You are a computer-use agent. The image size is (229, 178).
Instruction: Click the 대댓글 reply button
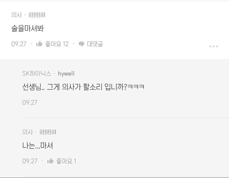[x=95, y=44]
